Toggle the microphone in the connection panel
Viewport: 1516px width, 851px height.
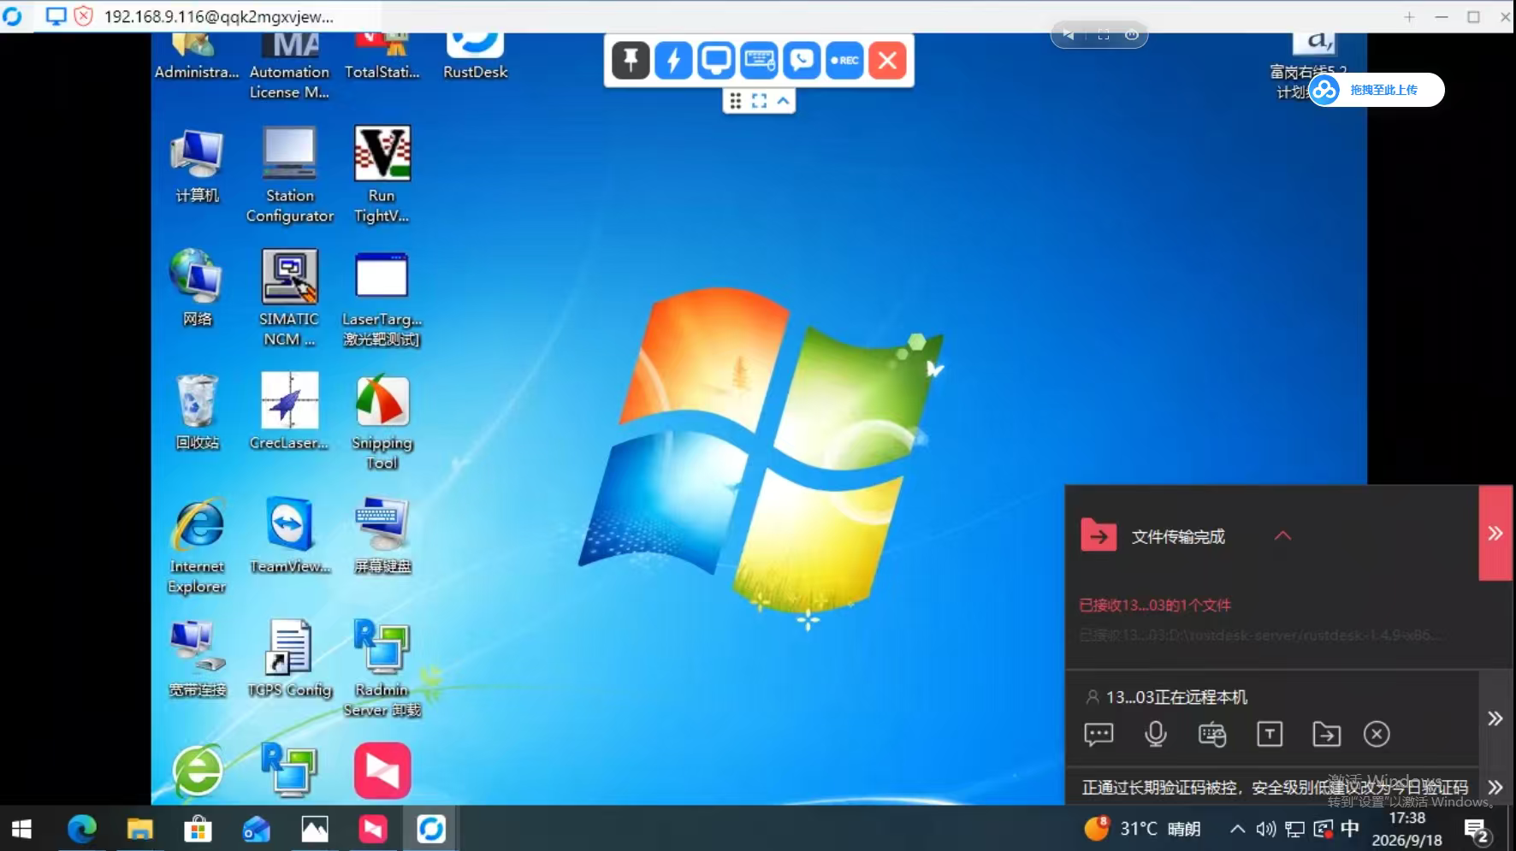coord(1156,734)
